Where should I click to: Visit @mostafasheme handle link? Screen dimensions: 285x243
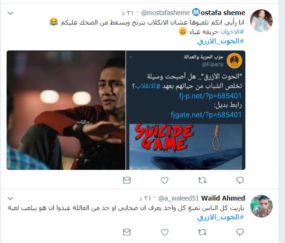(x=165, y=13)
